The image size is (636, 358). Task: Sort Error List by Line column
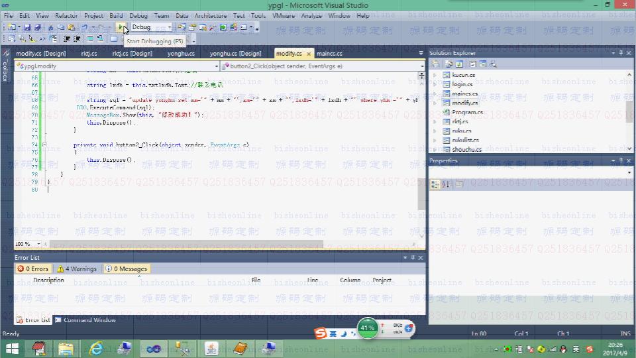[313, 280]
